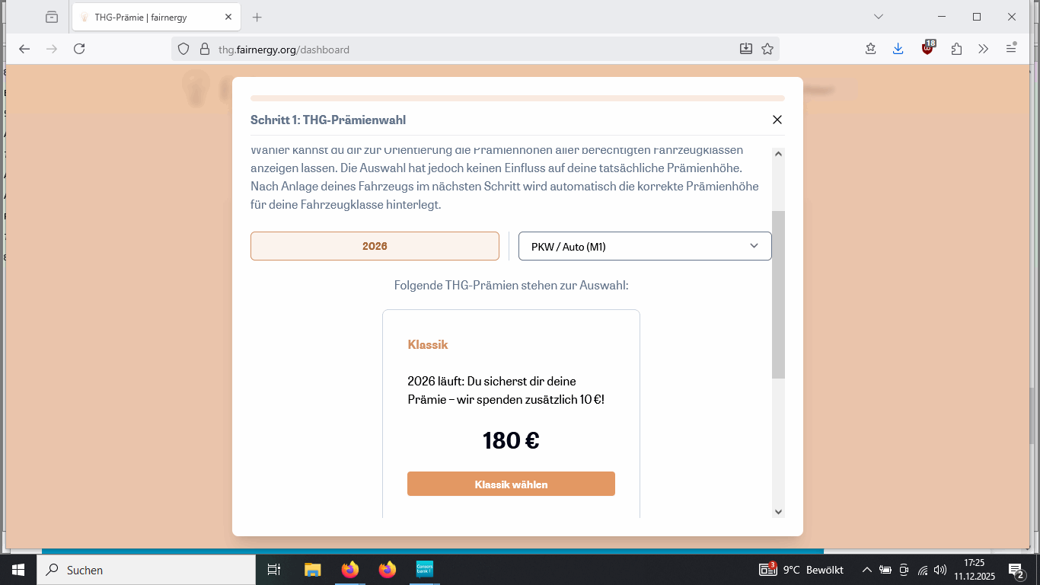This screenshot has width=1040, height=585.
Task: Open the list all tabs dropdown arrow
Action: tap(879, 17)
